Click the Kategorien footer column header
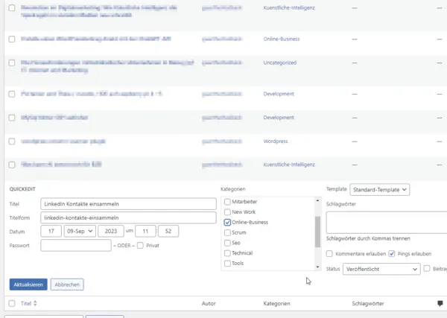Screen dimensions: 447x318 pos(276,303)
